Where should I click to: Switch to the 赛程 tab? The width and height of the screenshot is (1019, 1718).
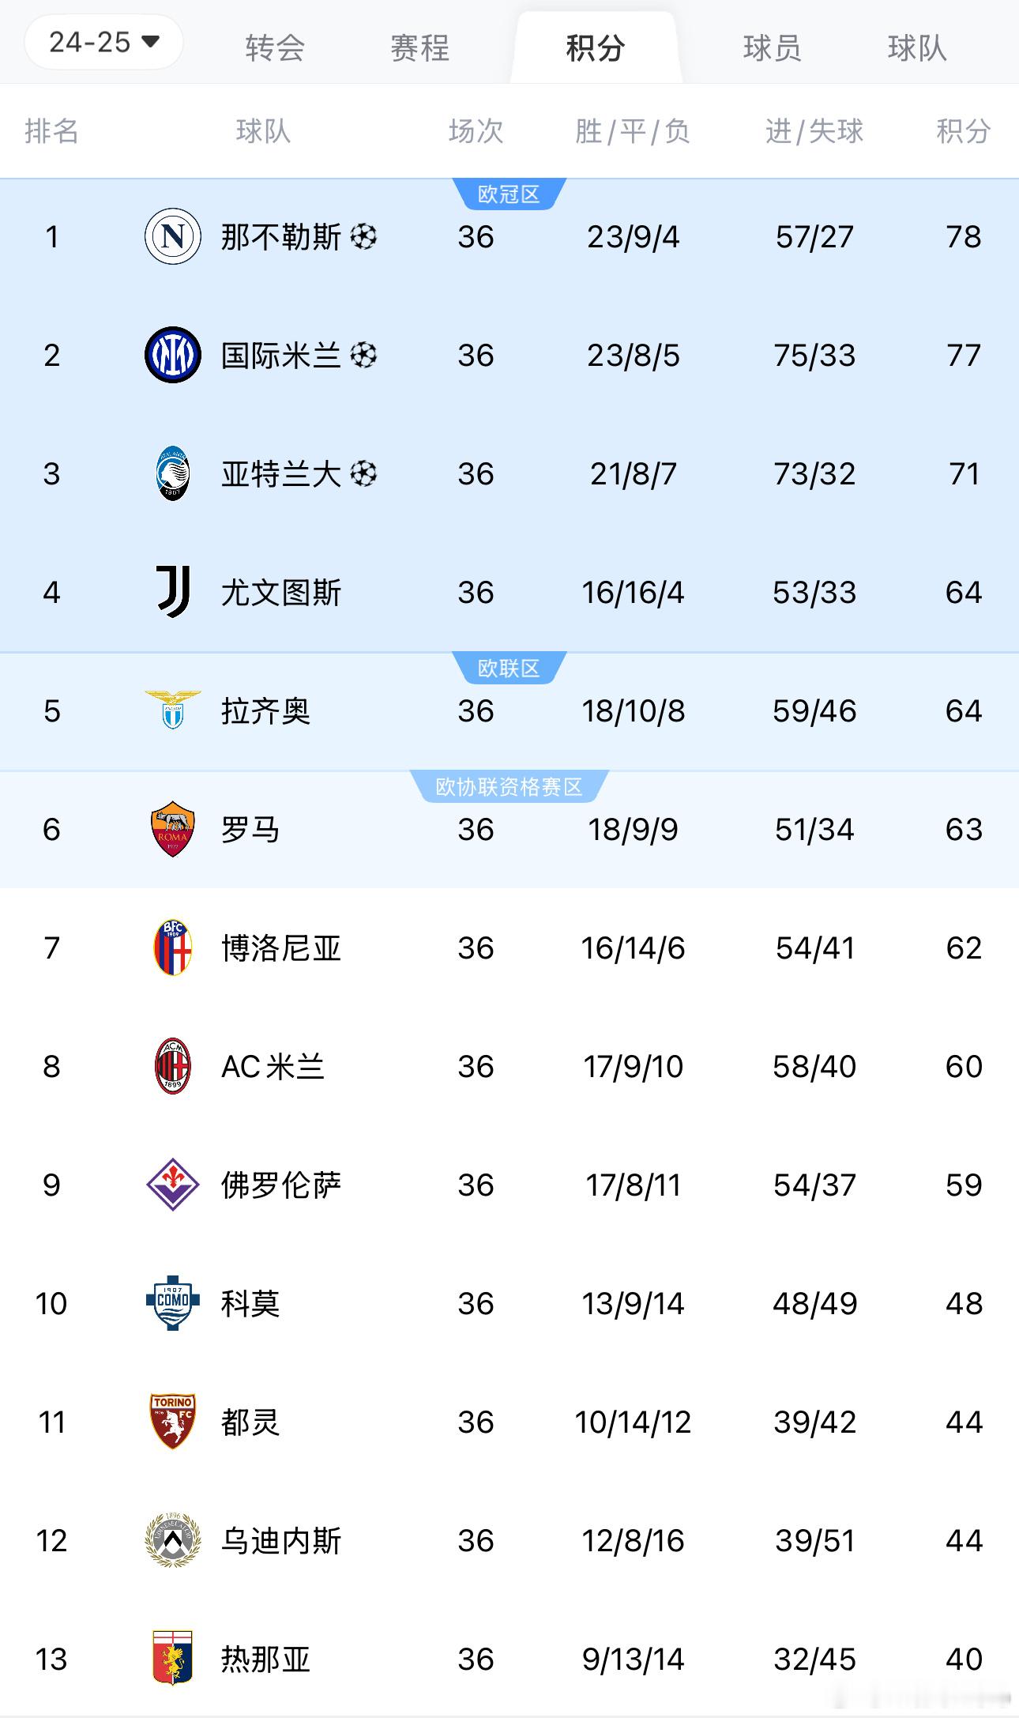420,48
